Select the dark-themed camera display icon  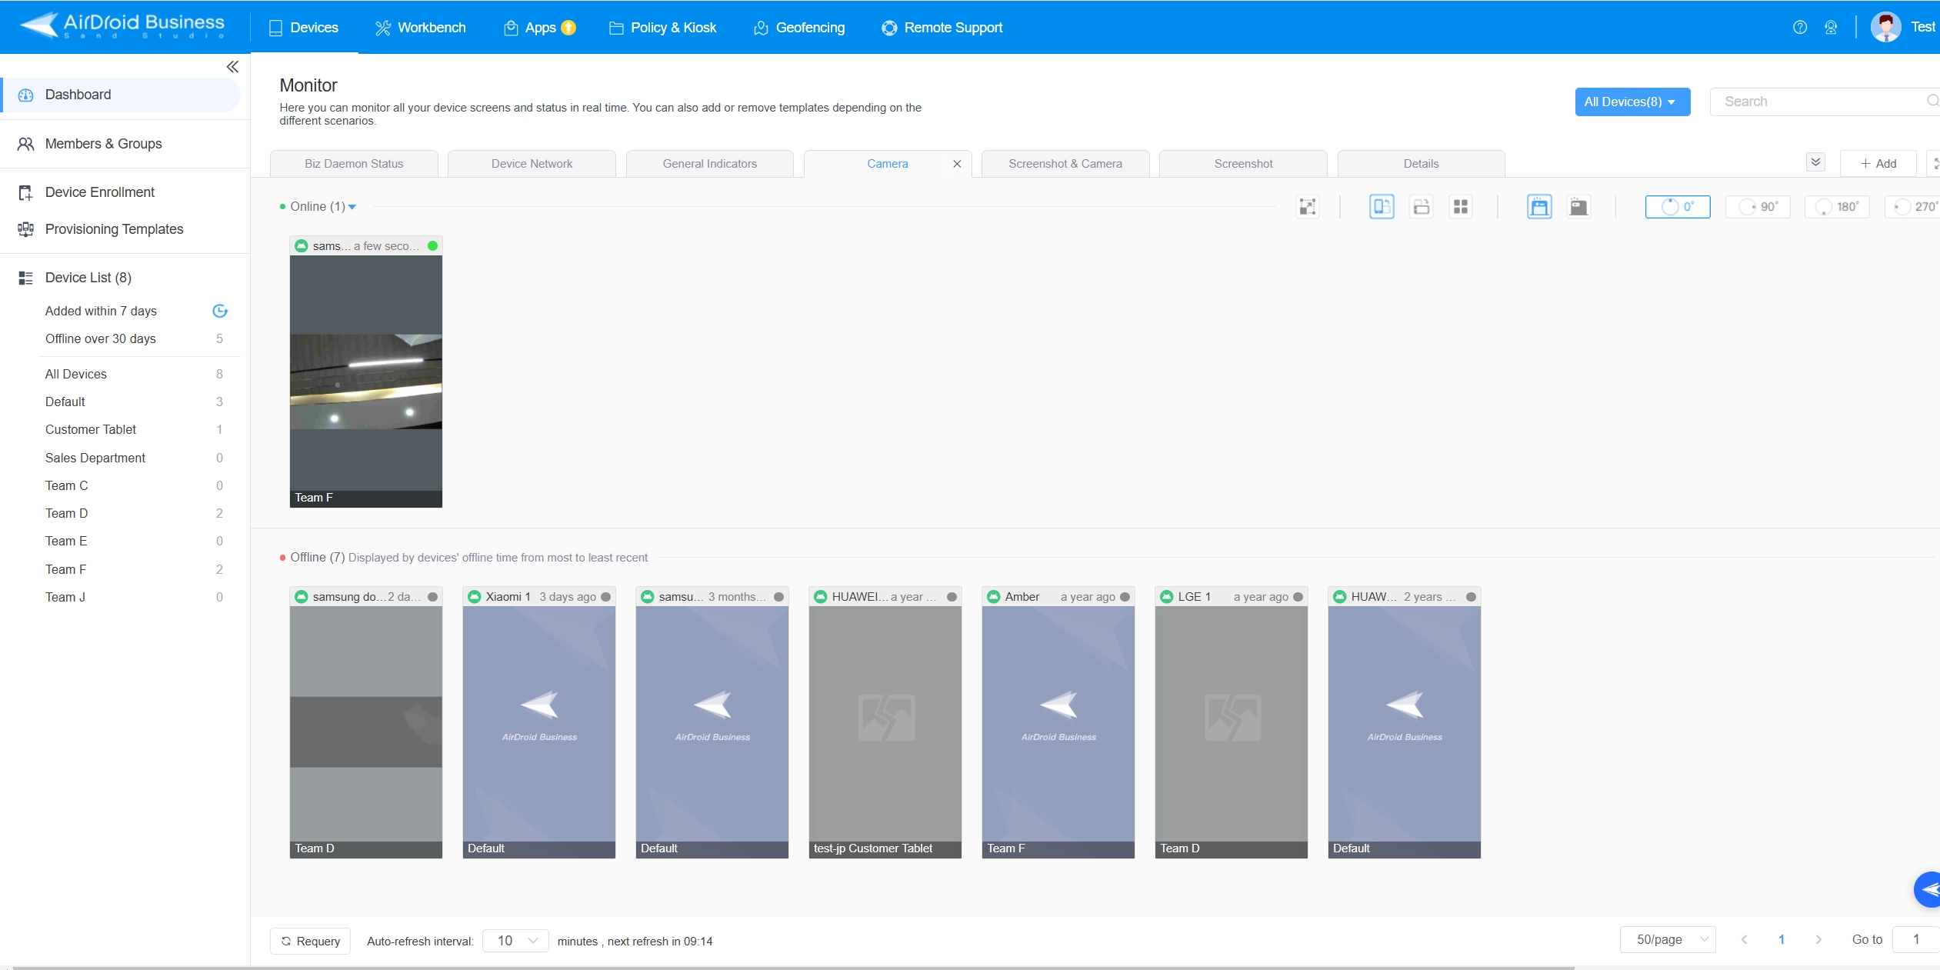[x=1578, y=206]
